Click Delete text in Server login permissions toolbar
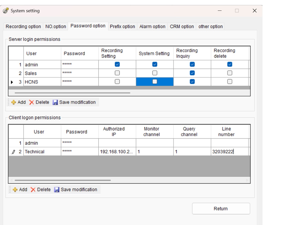The height and width of the screenshot is (225, 298). [x=42, y=102]
